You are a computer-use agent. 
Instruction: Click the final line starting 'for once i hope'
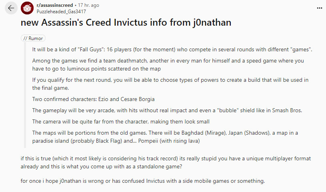(142, 181)
